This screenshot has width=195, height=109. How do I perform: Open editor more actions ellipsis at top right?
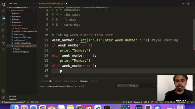tap(192, 4)
